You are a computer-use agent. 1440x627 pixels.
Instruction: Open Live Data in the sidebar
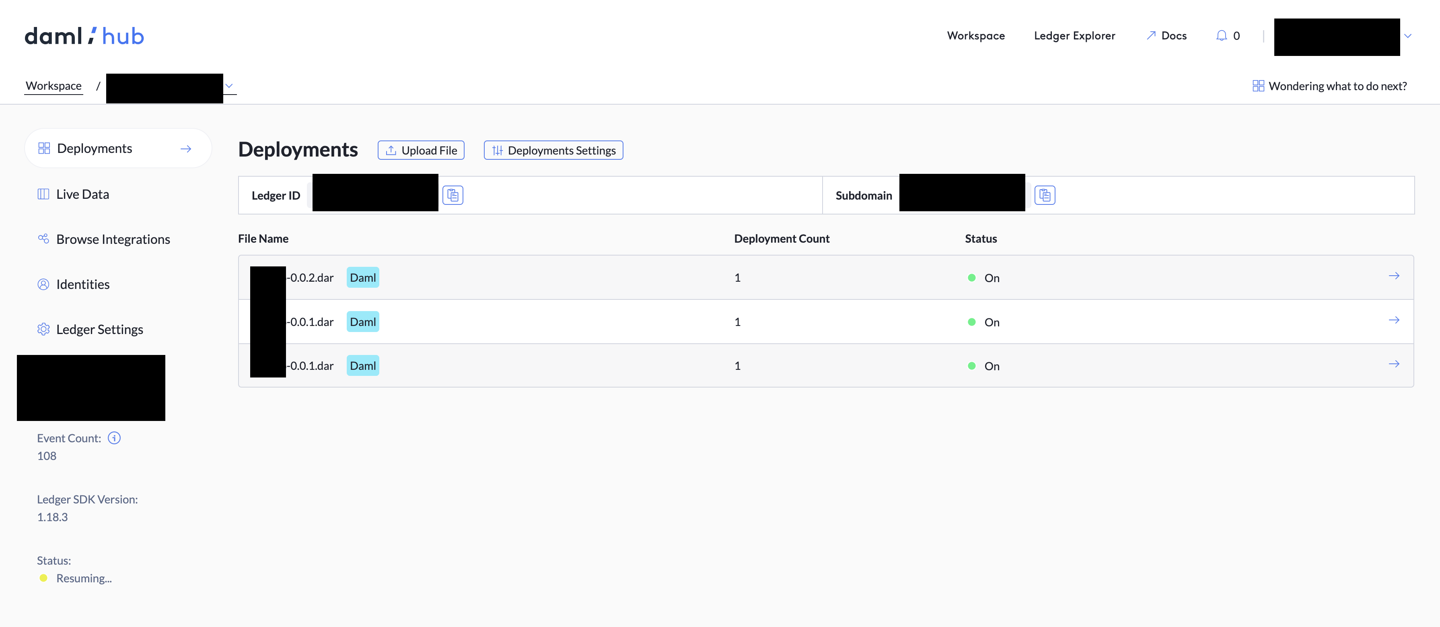[x=82, y=194]
